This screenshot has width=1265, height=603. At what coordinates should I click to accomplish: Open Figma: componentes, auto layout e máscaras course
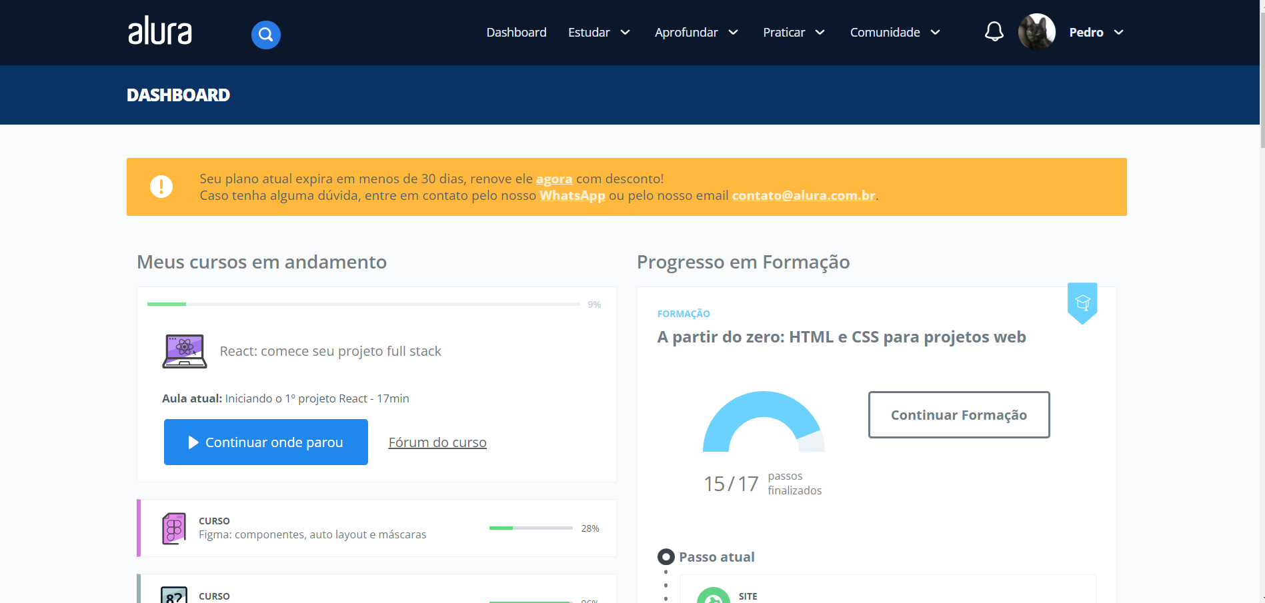coord(312,534)
